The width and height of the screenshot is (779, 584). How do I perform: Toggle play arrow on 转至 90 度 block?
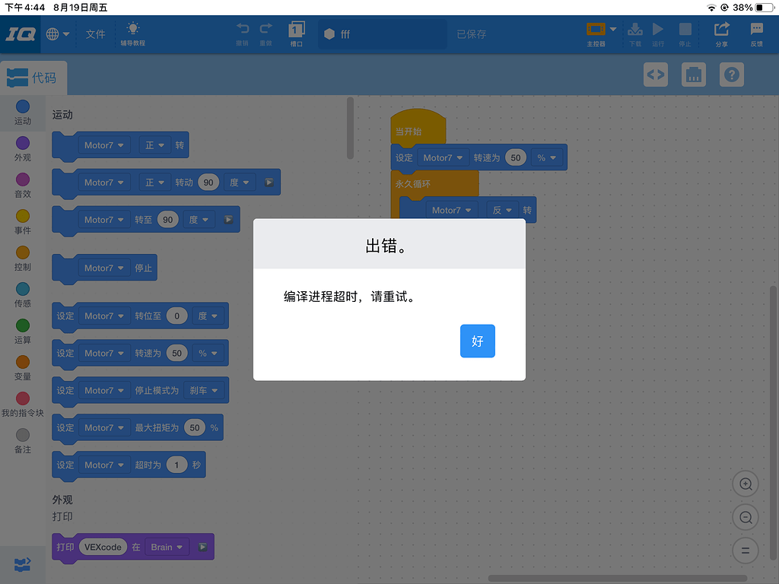(229, 220)
